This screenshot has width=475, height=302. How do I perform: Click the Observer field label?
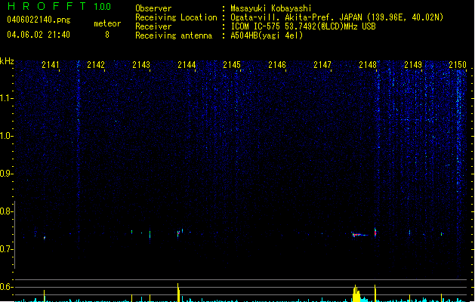[153, 8]
